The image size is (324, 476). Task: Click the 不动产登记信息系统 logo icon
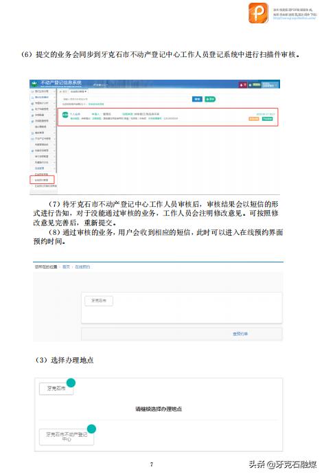click(x=34, y=83)
